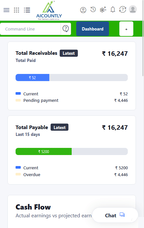
Task: Click the green payable progress bar
Action: pyautogui.click(x=44, y=151)
